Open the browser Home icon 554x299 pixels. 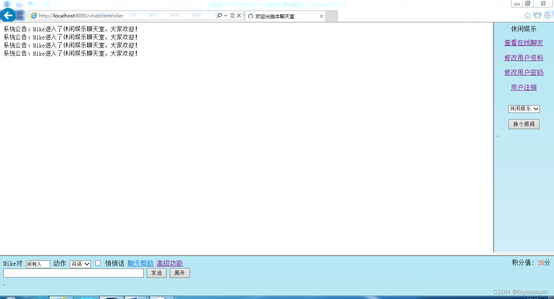tap(527, 15)
